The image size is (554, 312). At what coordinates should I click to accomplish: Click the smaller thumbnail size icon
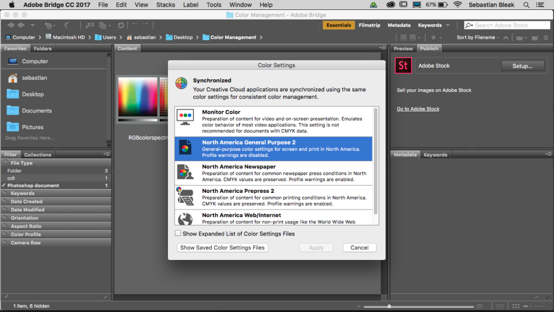(x=358, y=306)
